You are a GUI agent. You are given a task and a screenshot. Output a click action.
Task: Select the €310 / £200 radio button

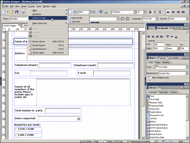click(16, 129)
